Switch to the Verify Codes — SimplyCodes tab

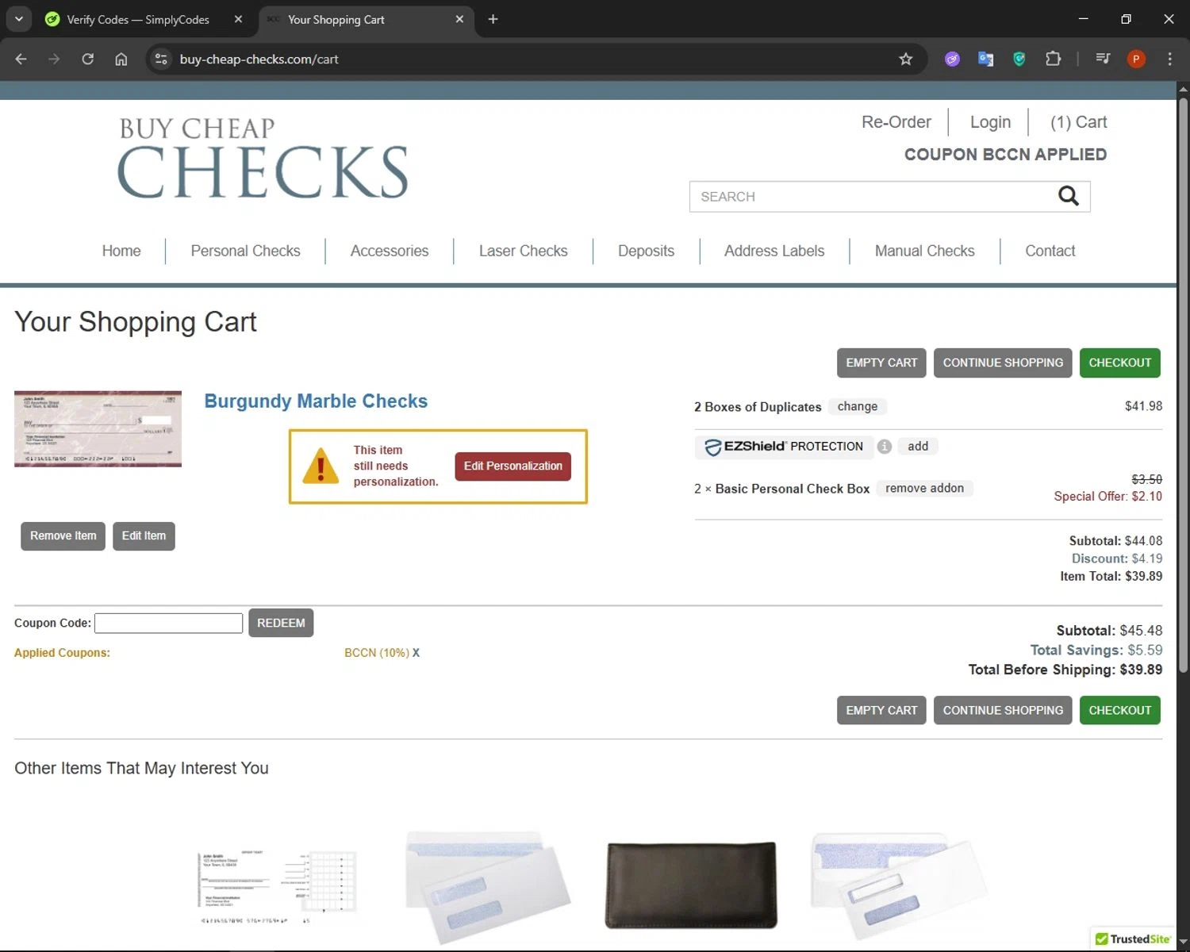[x=139, y=19]
